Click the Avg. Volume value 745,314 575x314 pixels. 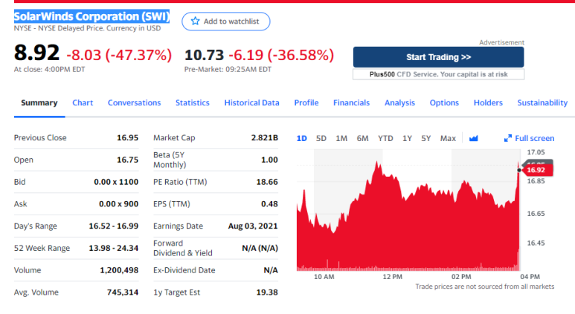(123, 292)
